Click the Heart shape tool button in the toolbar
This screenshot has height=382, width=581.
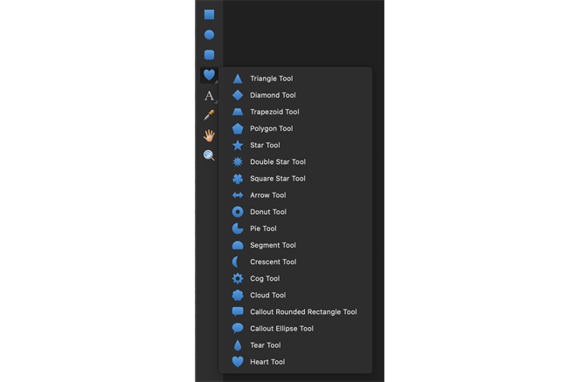click(210, 76)
